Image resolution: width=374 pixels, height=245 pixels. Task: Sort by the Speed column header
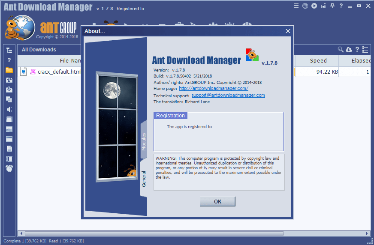coord(318,61)
